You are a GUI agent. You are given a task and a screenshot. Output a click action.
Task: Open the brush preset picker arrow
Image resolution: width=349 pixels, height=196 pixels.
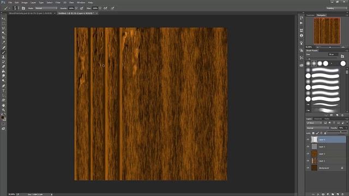19,8
